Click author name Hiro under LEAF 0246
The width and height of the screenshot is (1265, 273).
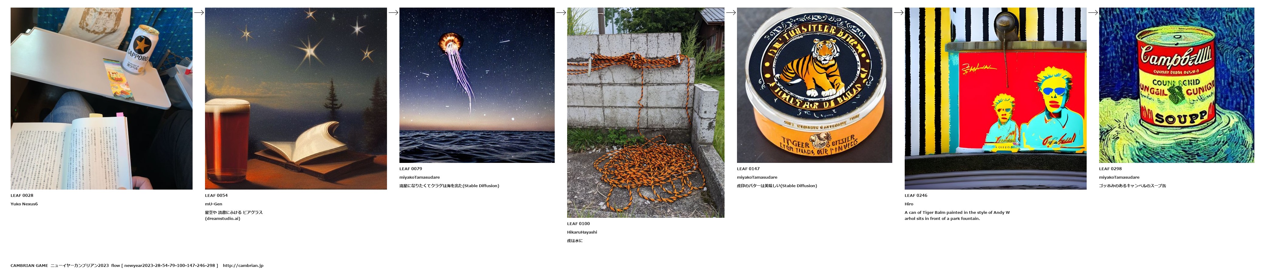(909, 204)
